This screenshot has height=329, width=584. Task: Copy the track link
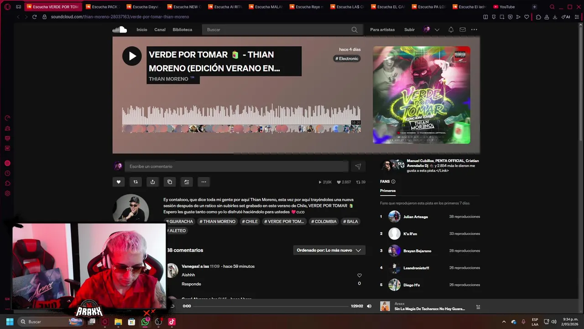coord(170,182)
